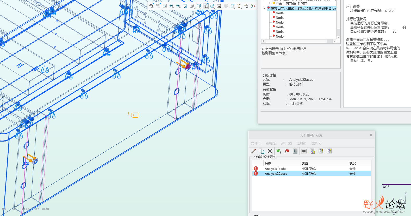Open the 运行(R) menu
The image size is (411, 216).
coord(286,143)
